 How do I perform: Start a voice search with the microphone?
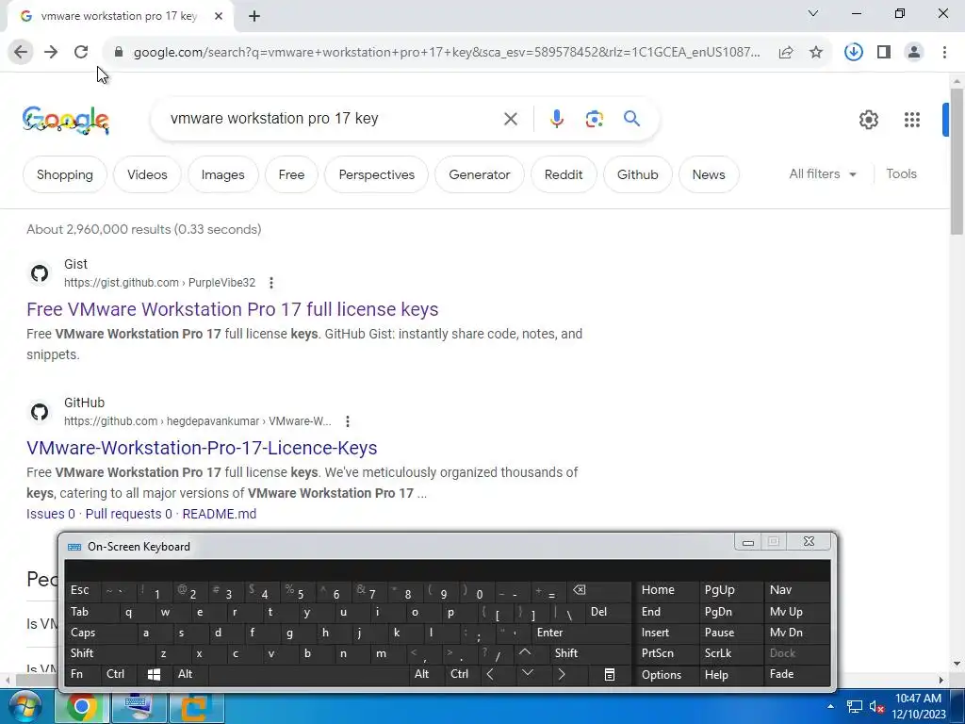click(x=556, y=119)
